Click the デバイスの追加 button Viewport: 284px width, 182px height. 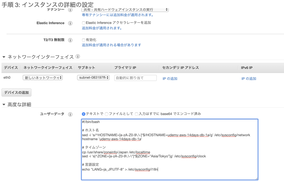[x=16, y=92]
